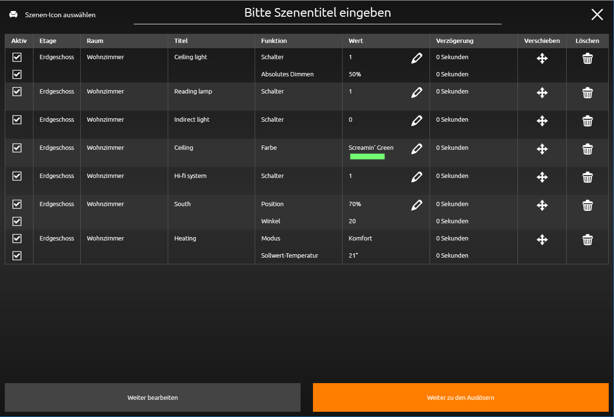Click move icon for Ceiling light row

click(x=542, y=59)
